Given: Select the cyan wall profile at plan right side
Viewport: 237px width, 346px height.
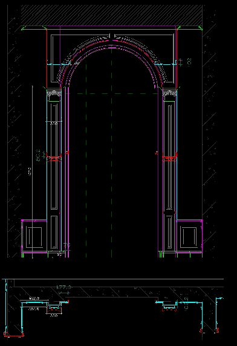Looking at the screenshot, I should tap(218, 314).
